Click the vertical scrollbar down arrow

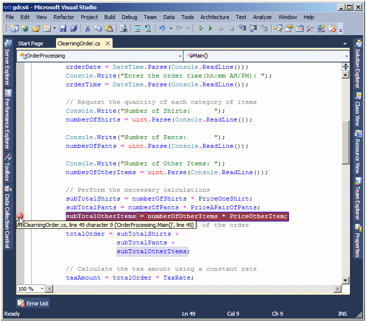[x=345, y=280]
